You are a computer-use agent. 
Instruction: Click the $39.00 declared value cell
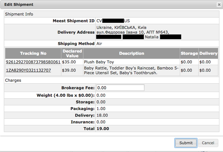(69, 70)
